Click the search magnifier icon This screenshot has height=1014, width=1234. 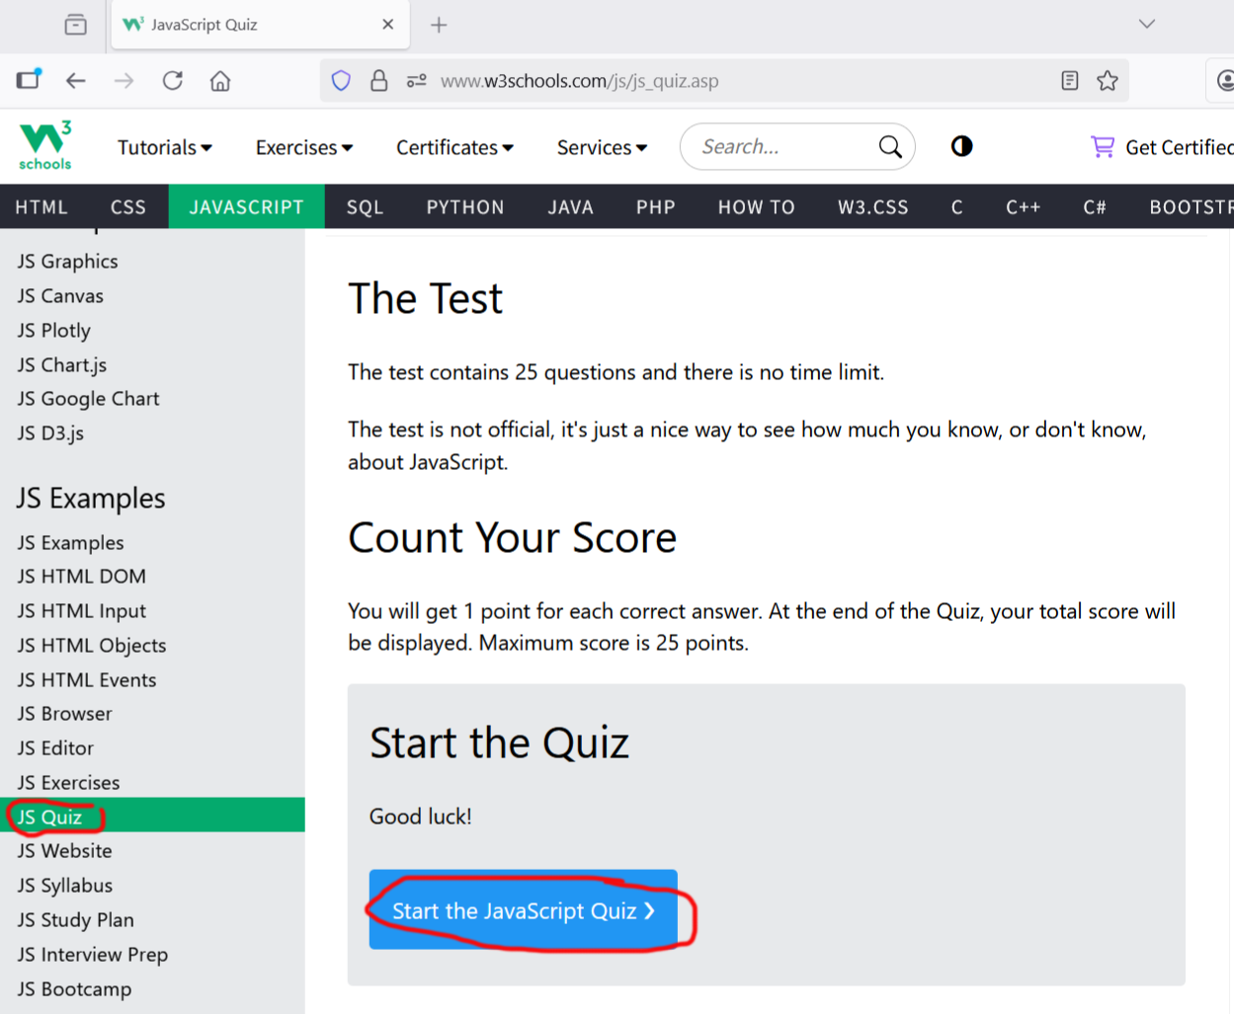click(890, 147)
